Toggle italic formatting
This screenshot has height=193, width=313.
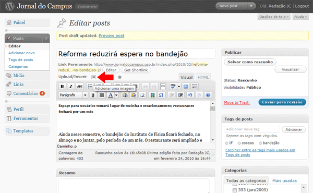tap(70, 87)
